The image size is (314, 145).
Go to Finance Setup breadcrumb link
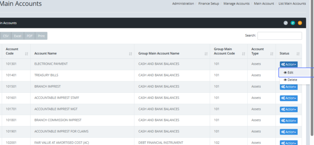pos(209,4)
